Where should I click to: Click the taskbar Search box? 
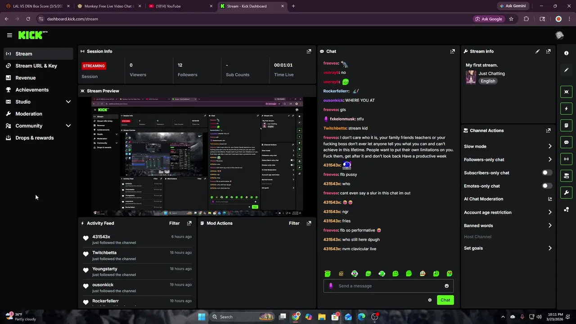point(243,317)
